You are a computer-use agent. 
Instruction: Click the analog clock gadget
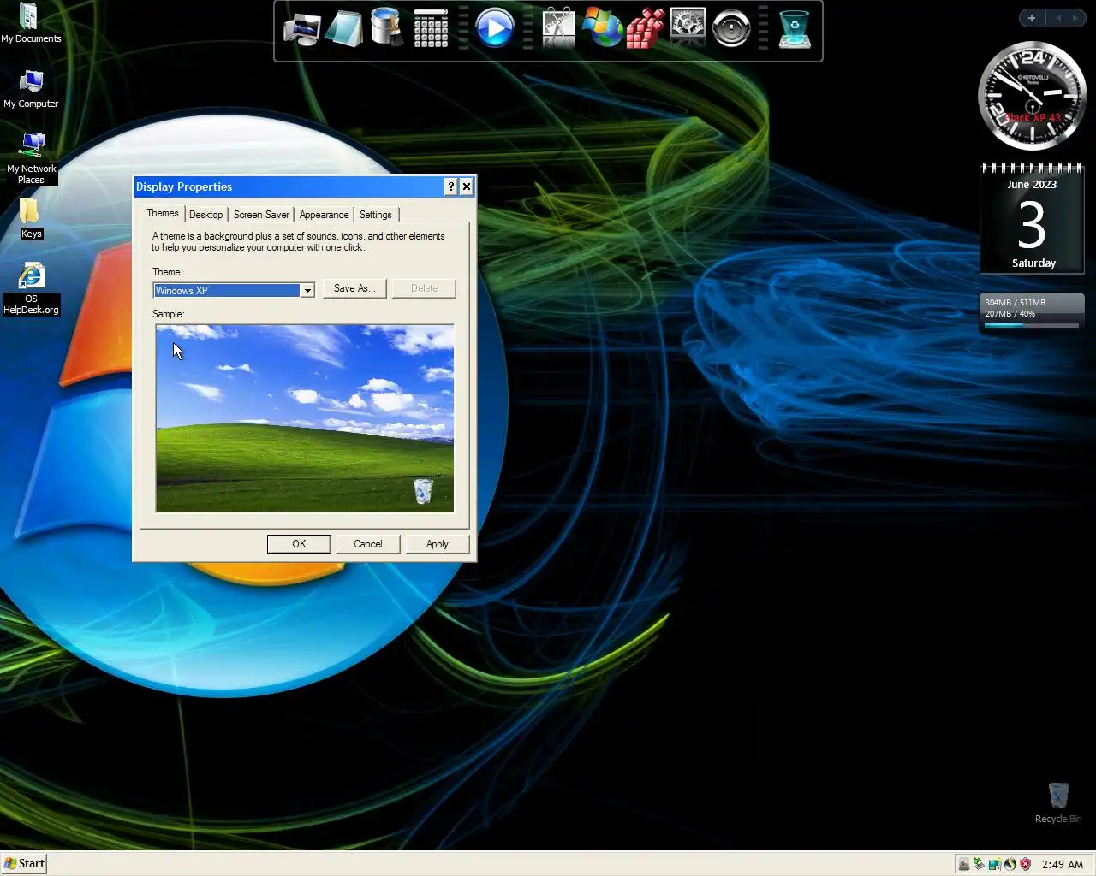click(x=1032, y=95)
